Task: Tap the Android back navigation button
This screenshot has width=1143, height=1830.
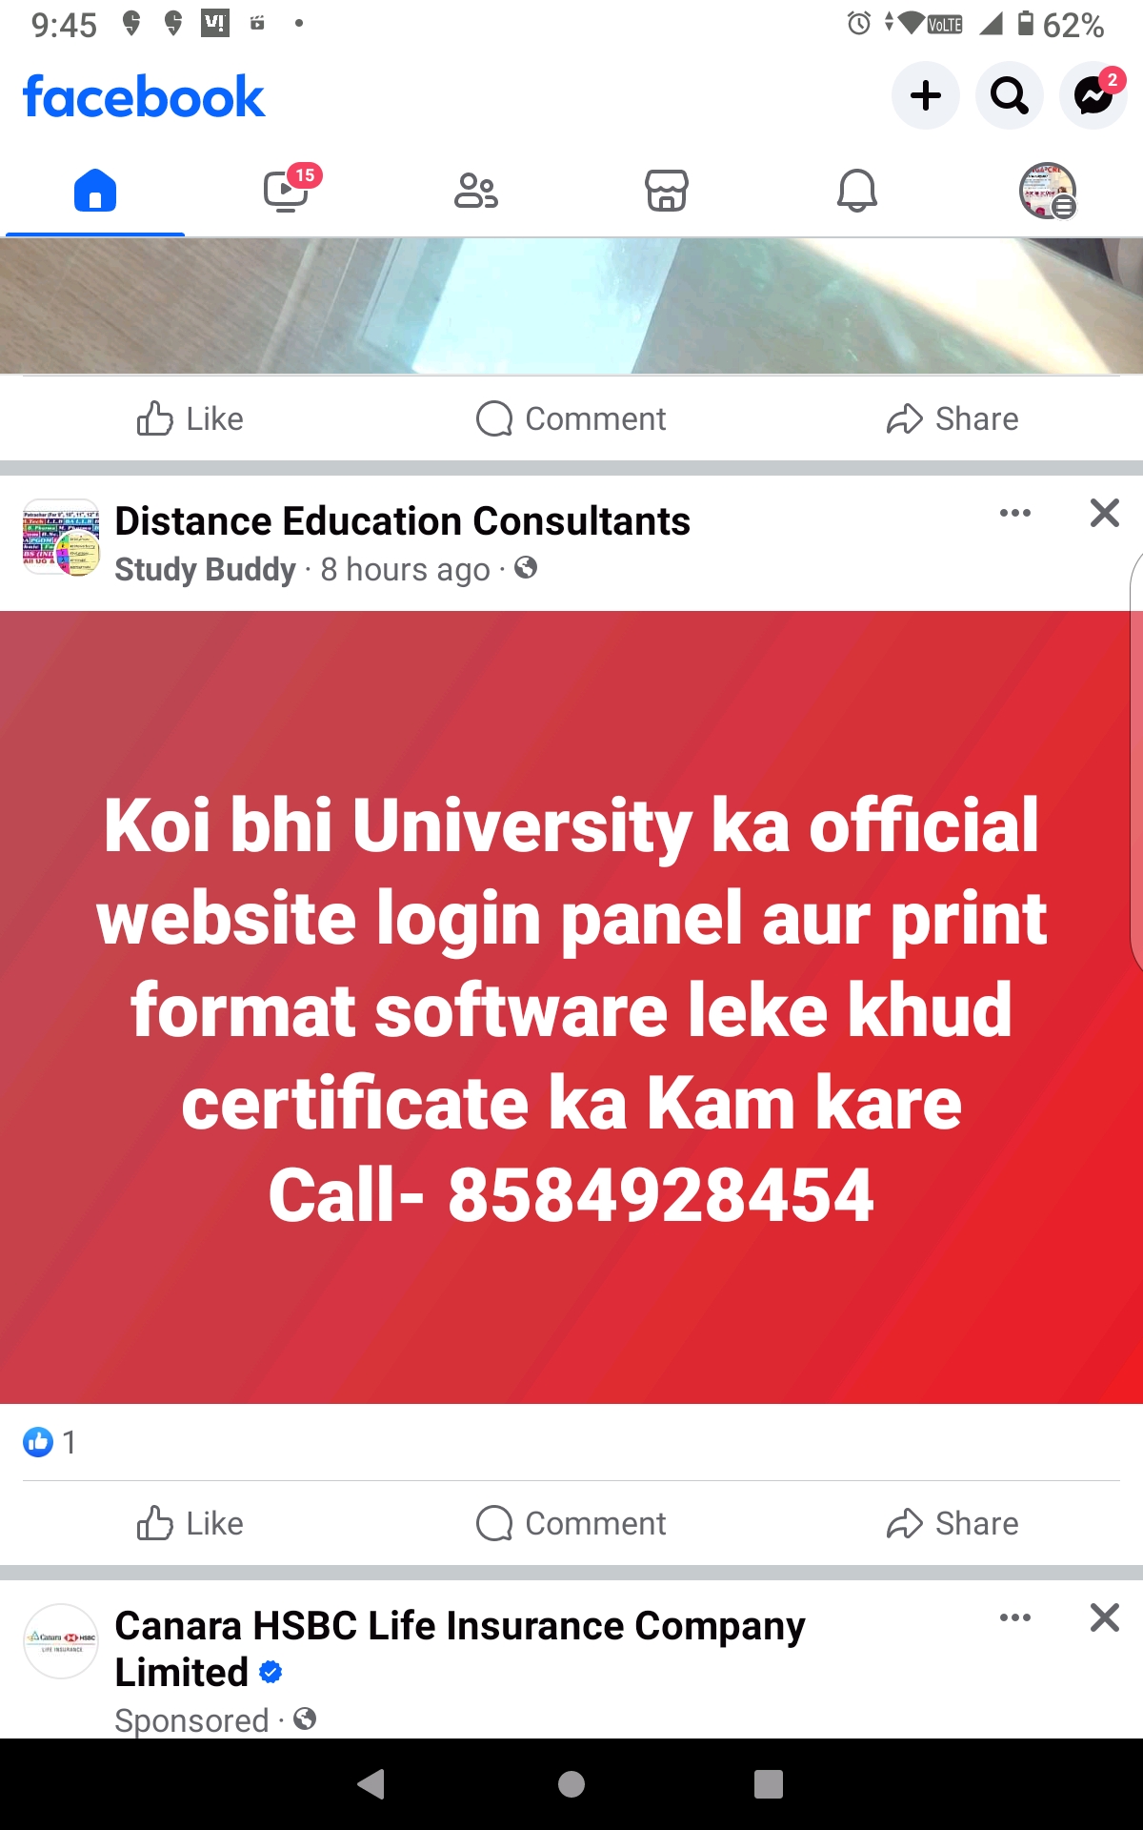Action: (x=371, y=1784)
